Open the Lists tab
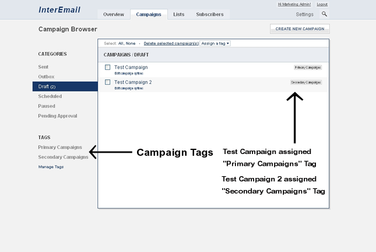The height and width of the screenshot is (252, 376). click(x=178, y=14)
